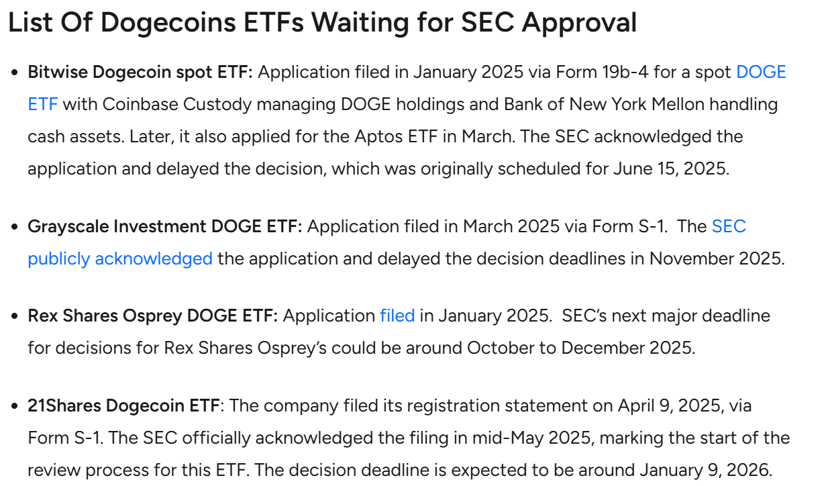Click the bold "Rex Shares Osprey DOGE ETF:" label
The image size is (826, 486).
pos(152,315)
